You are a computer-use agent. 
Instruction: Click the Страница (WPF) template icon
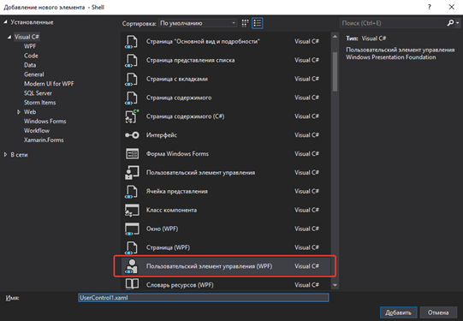132,247
